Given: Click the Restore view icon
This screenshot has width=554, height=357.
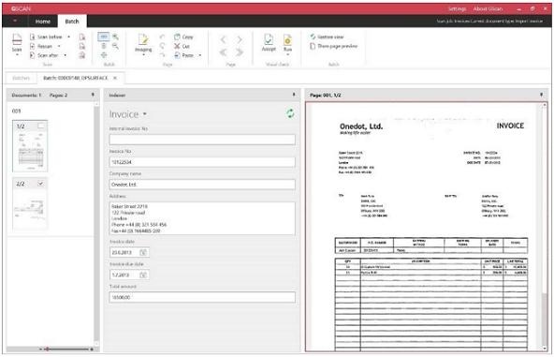Looking at the screenshot, I should point(313,37).
